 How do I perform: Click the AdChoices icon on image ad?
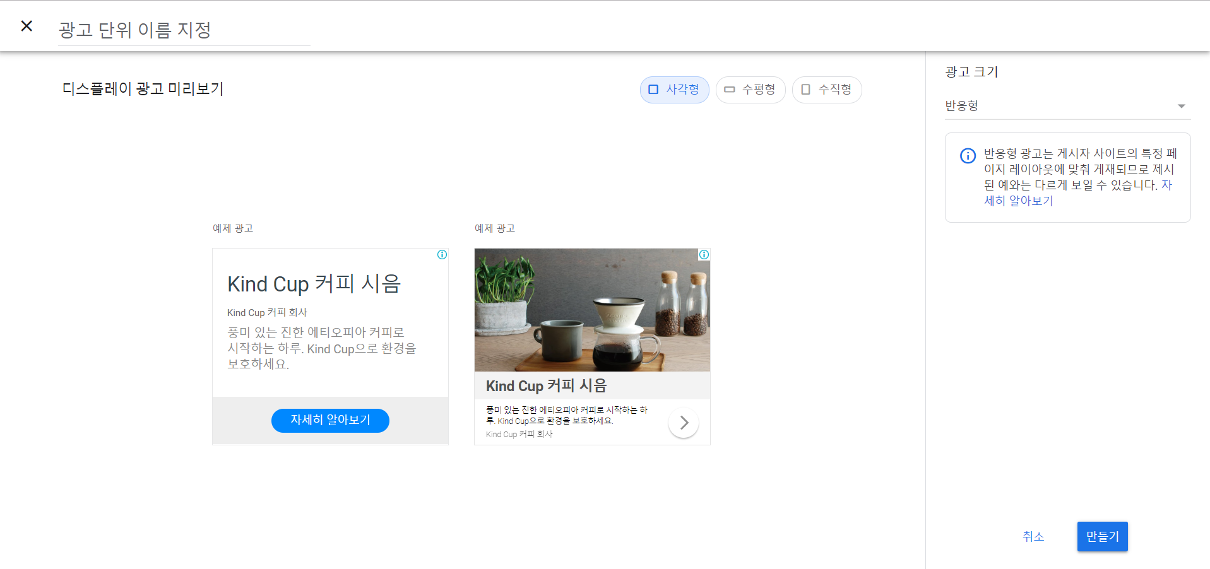pos(704,255)
